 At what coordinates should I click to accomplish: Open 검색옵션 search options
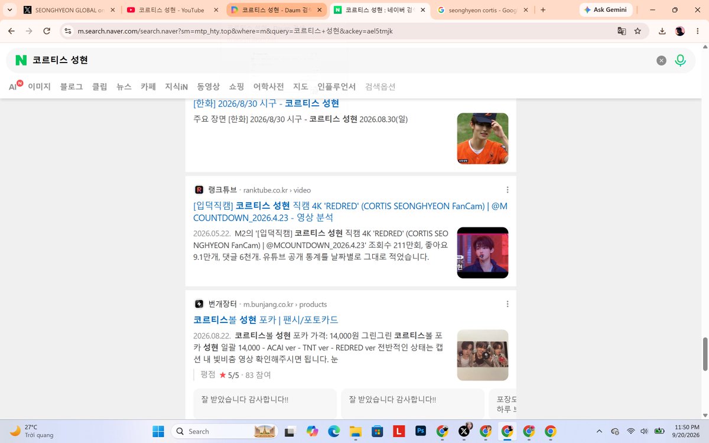coord(380,86)
